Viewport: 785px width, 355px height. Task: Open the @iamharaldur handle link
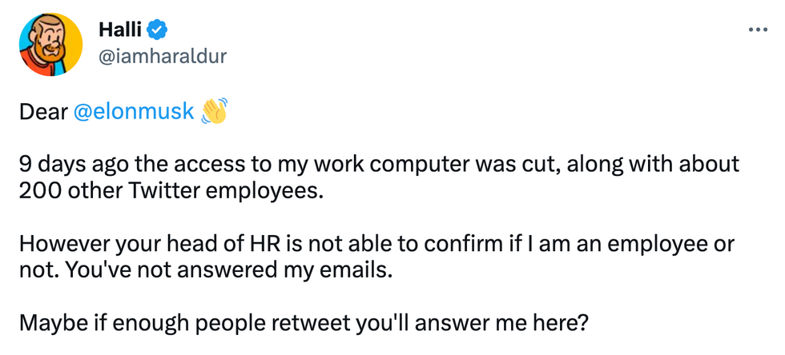click(163, 57)
